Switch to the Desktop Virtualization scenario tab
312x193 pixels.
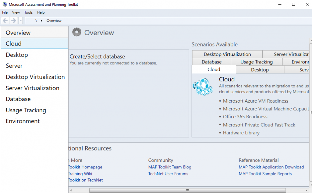pos(227,54)
